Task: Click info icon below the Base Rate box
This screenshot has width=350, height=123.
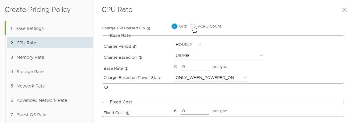Action: coord(106,87)
